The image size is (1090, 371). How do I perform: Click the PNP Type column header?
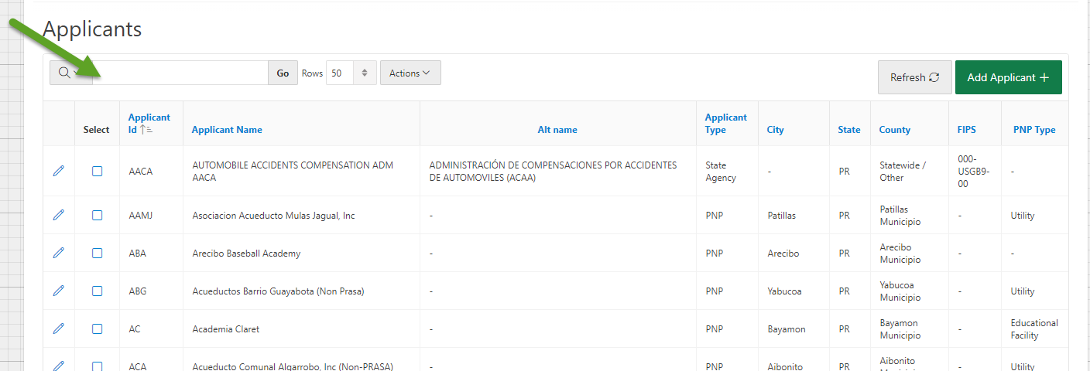1034,130
